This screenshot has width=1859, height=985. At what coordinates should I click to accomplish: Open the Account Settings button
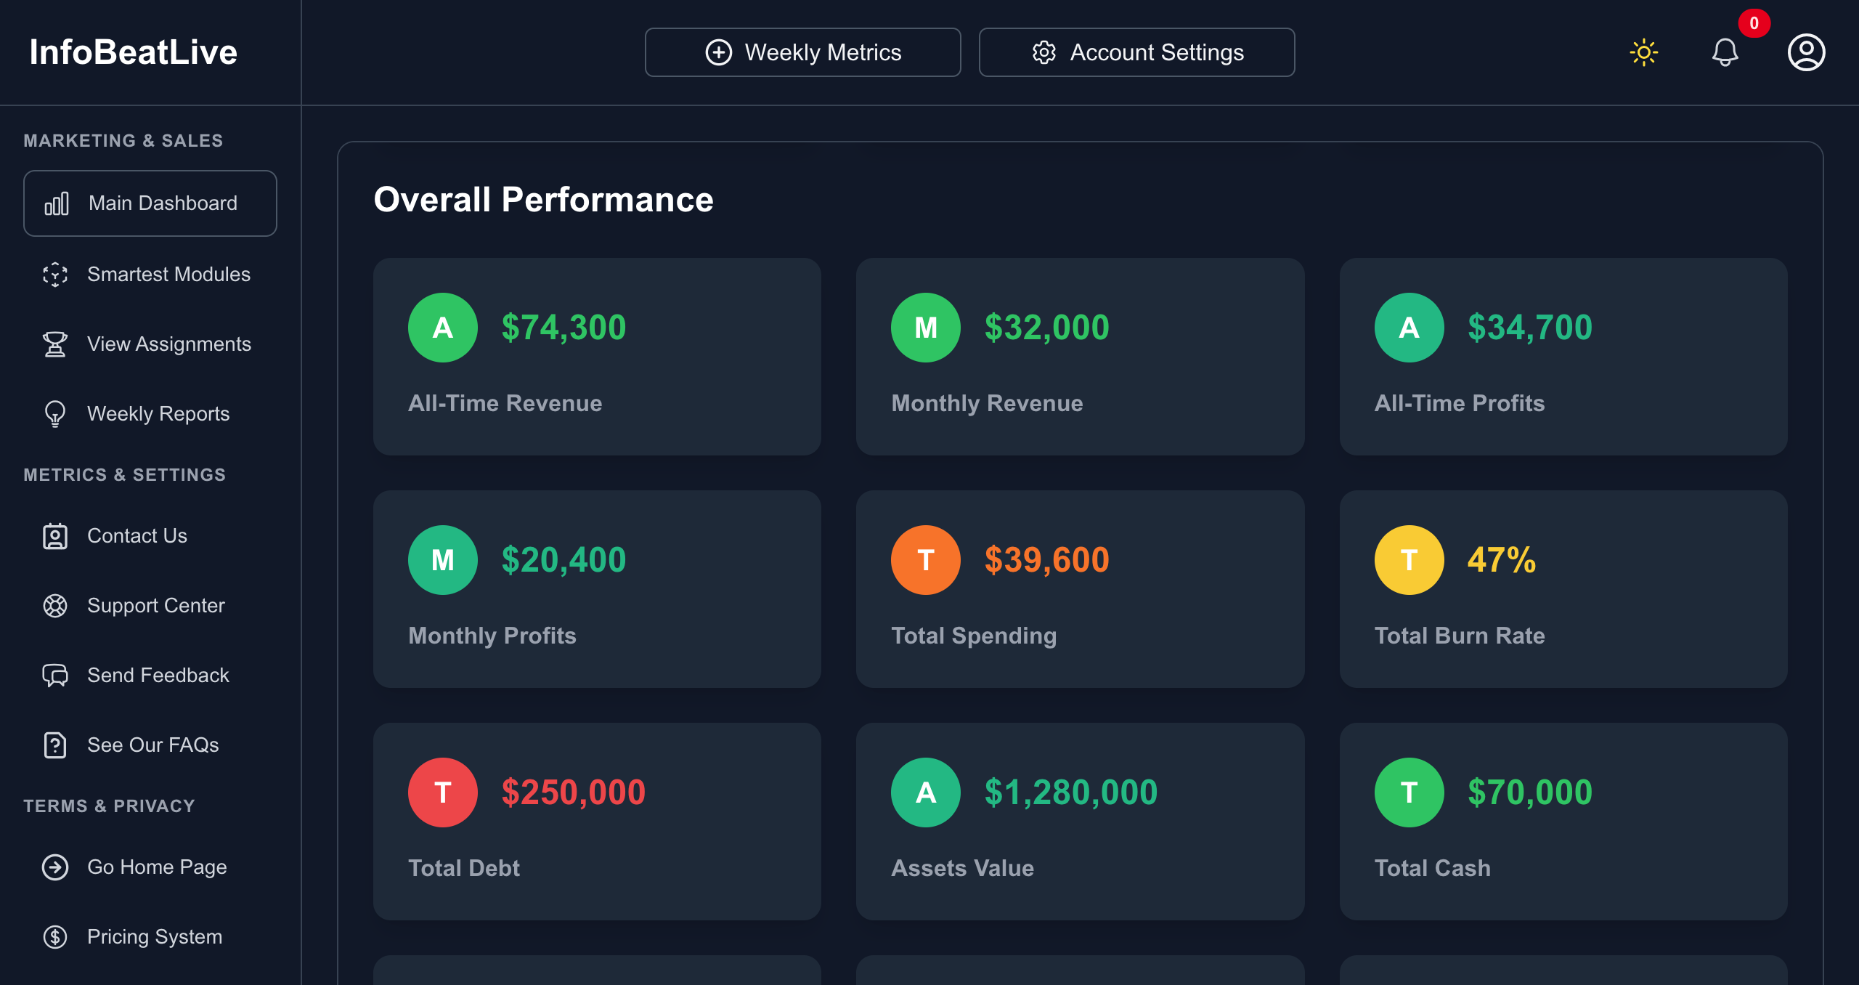tap(1136, 52)
